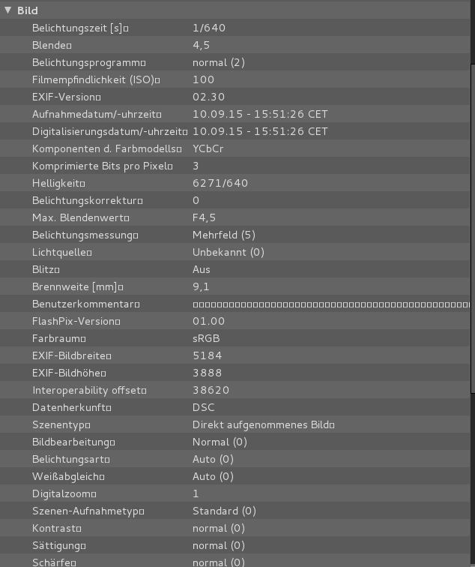Click the Aufnahmedatum/-uhrzeit date value
The width and height of the screenshot is (475, 567).
click(x=259, y=114)
